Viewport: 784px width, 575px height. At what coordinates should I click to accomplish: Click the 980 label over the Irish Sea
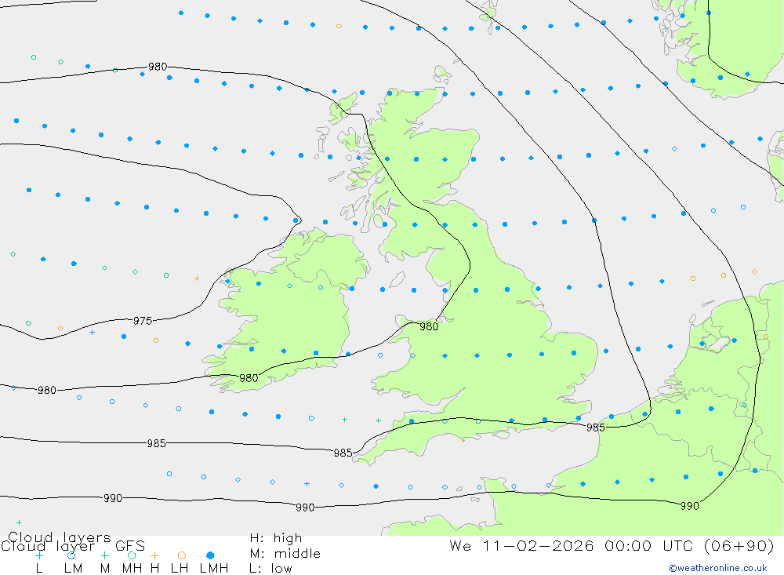(429, 327)
